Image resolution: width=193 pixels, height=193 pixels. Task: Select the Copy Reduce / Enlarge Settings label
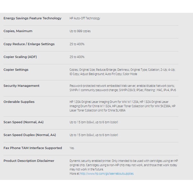29,44
